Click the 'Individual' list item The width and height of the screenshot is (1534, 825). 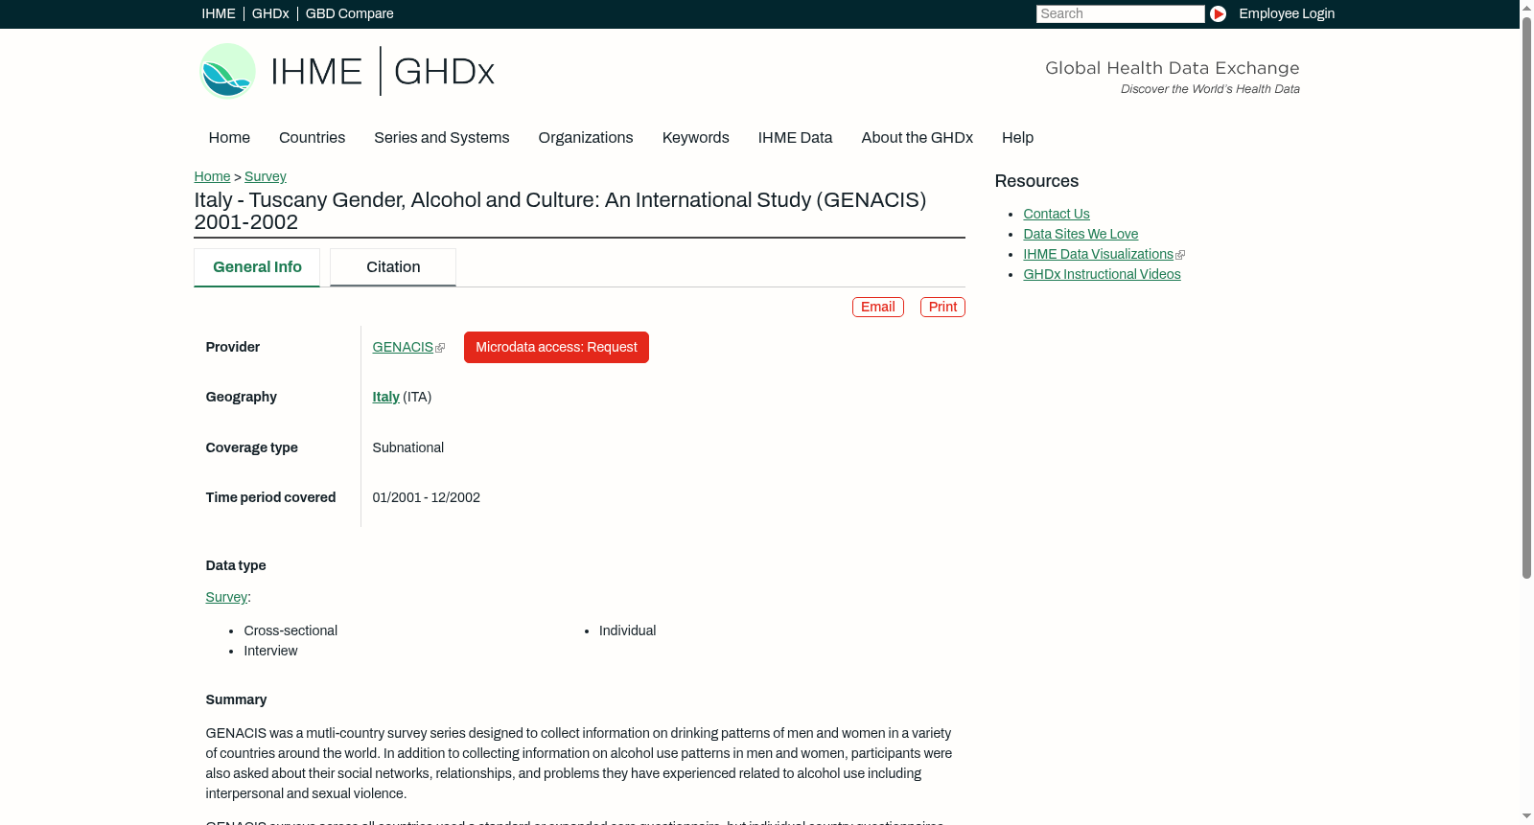(628, 630)
